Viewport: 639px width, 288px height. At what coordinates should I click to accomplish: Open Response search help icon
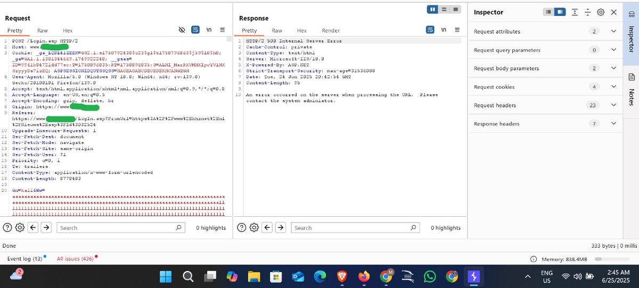click(241, 227)
